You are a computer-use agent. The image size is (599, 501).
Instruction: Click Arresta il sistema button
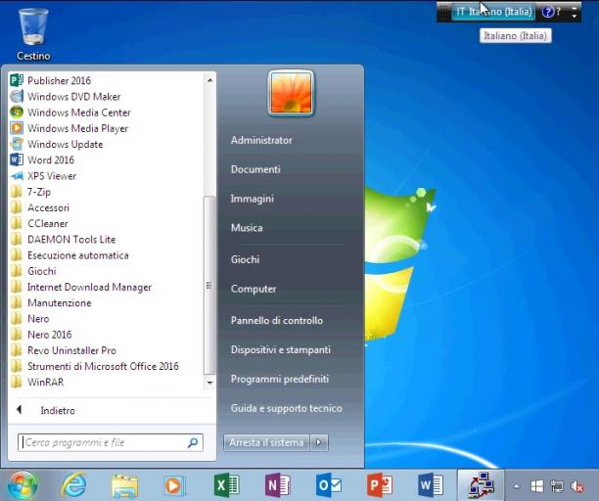[266, 442]
